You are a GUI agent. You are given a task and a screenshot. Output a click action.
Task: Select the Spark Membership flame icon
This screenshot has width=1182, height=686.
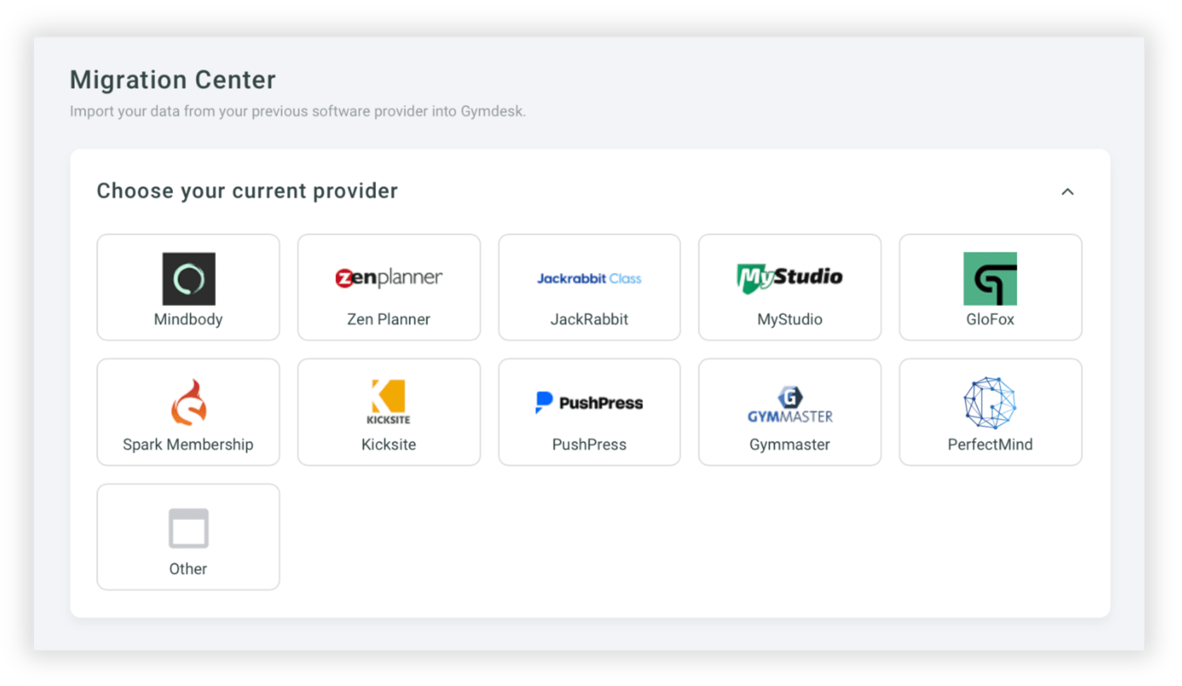[x=188, y=402]
